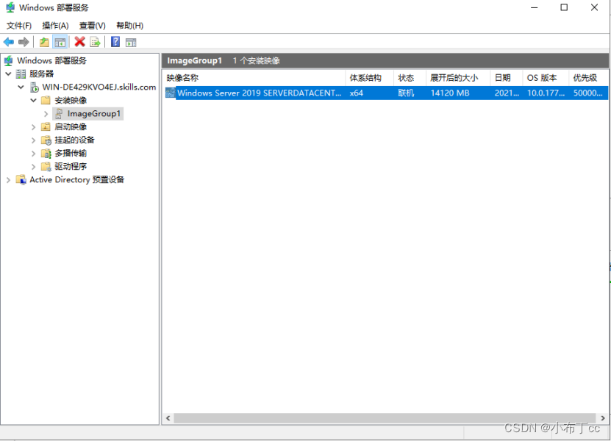Viewport: 611px width, 441px height.
Task: Click the 联机 status cell
Action: [406, 93]
